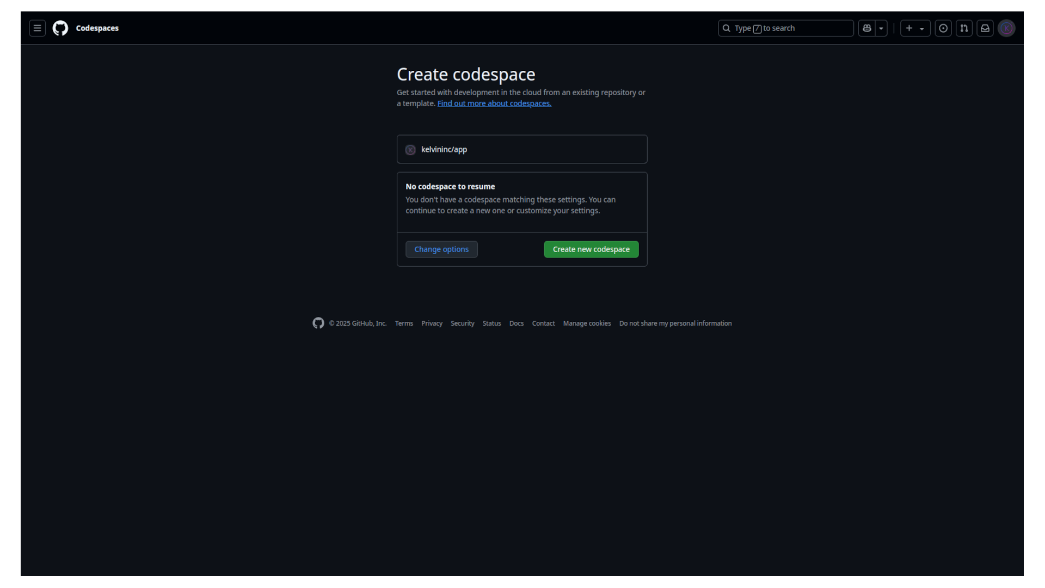1045x588 pixels.
Task: Click the search magnifier icon
Action: pyautogui.click(x=726, y=28)
